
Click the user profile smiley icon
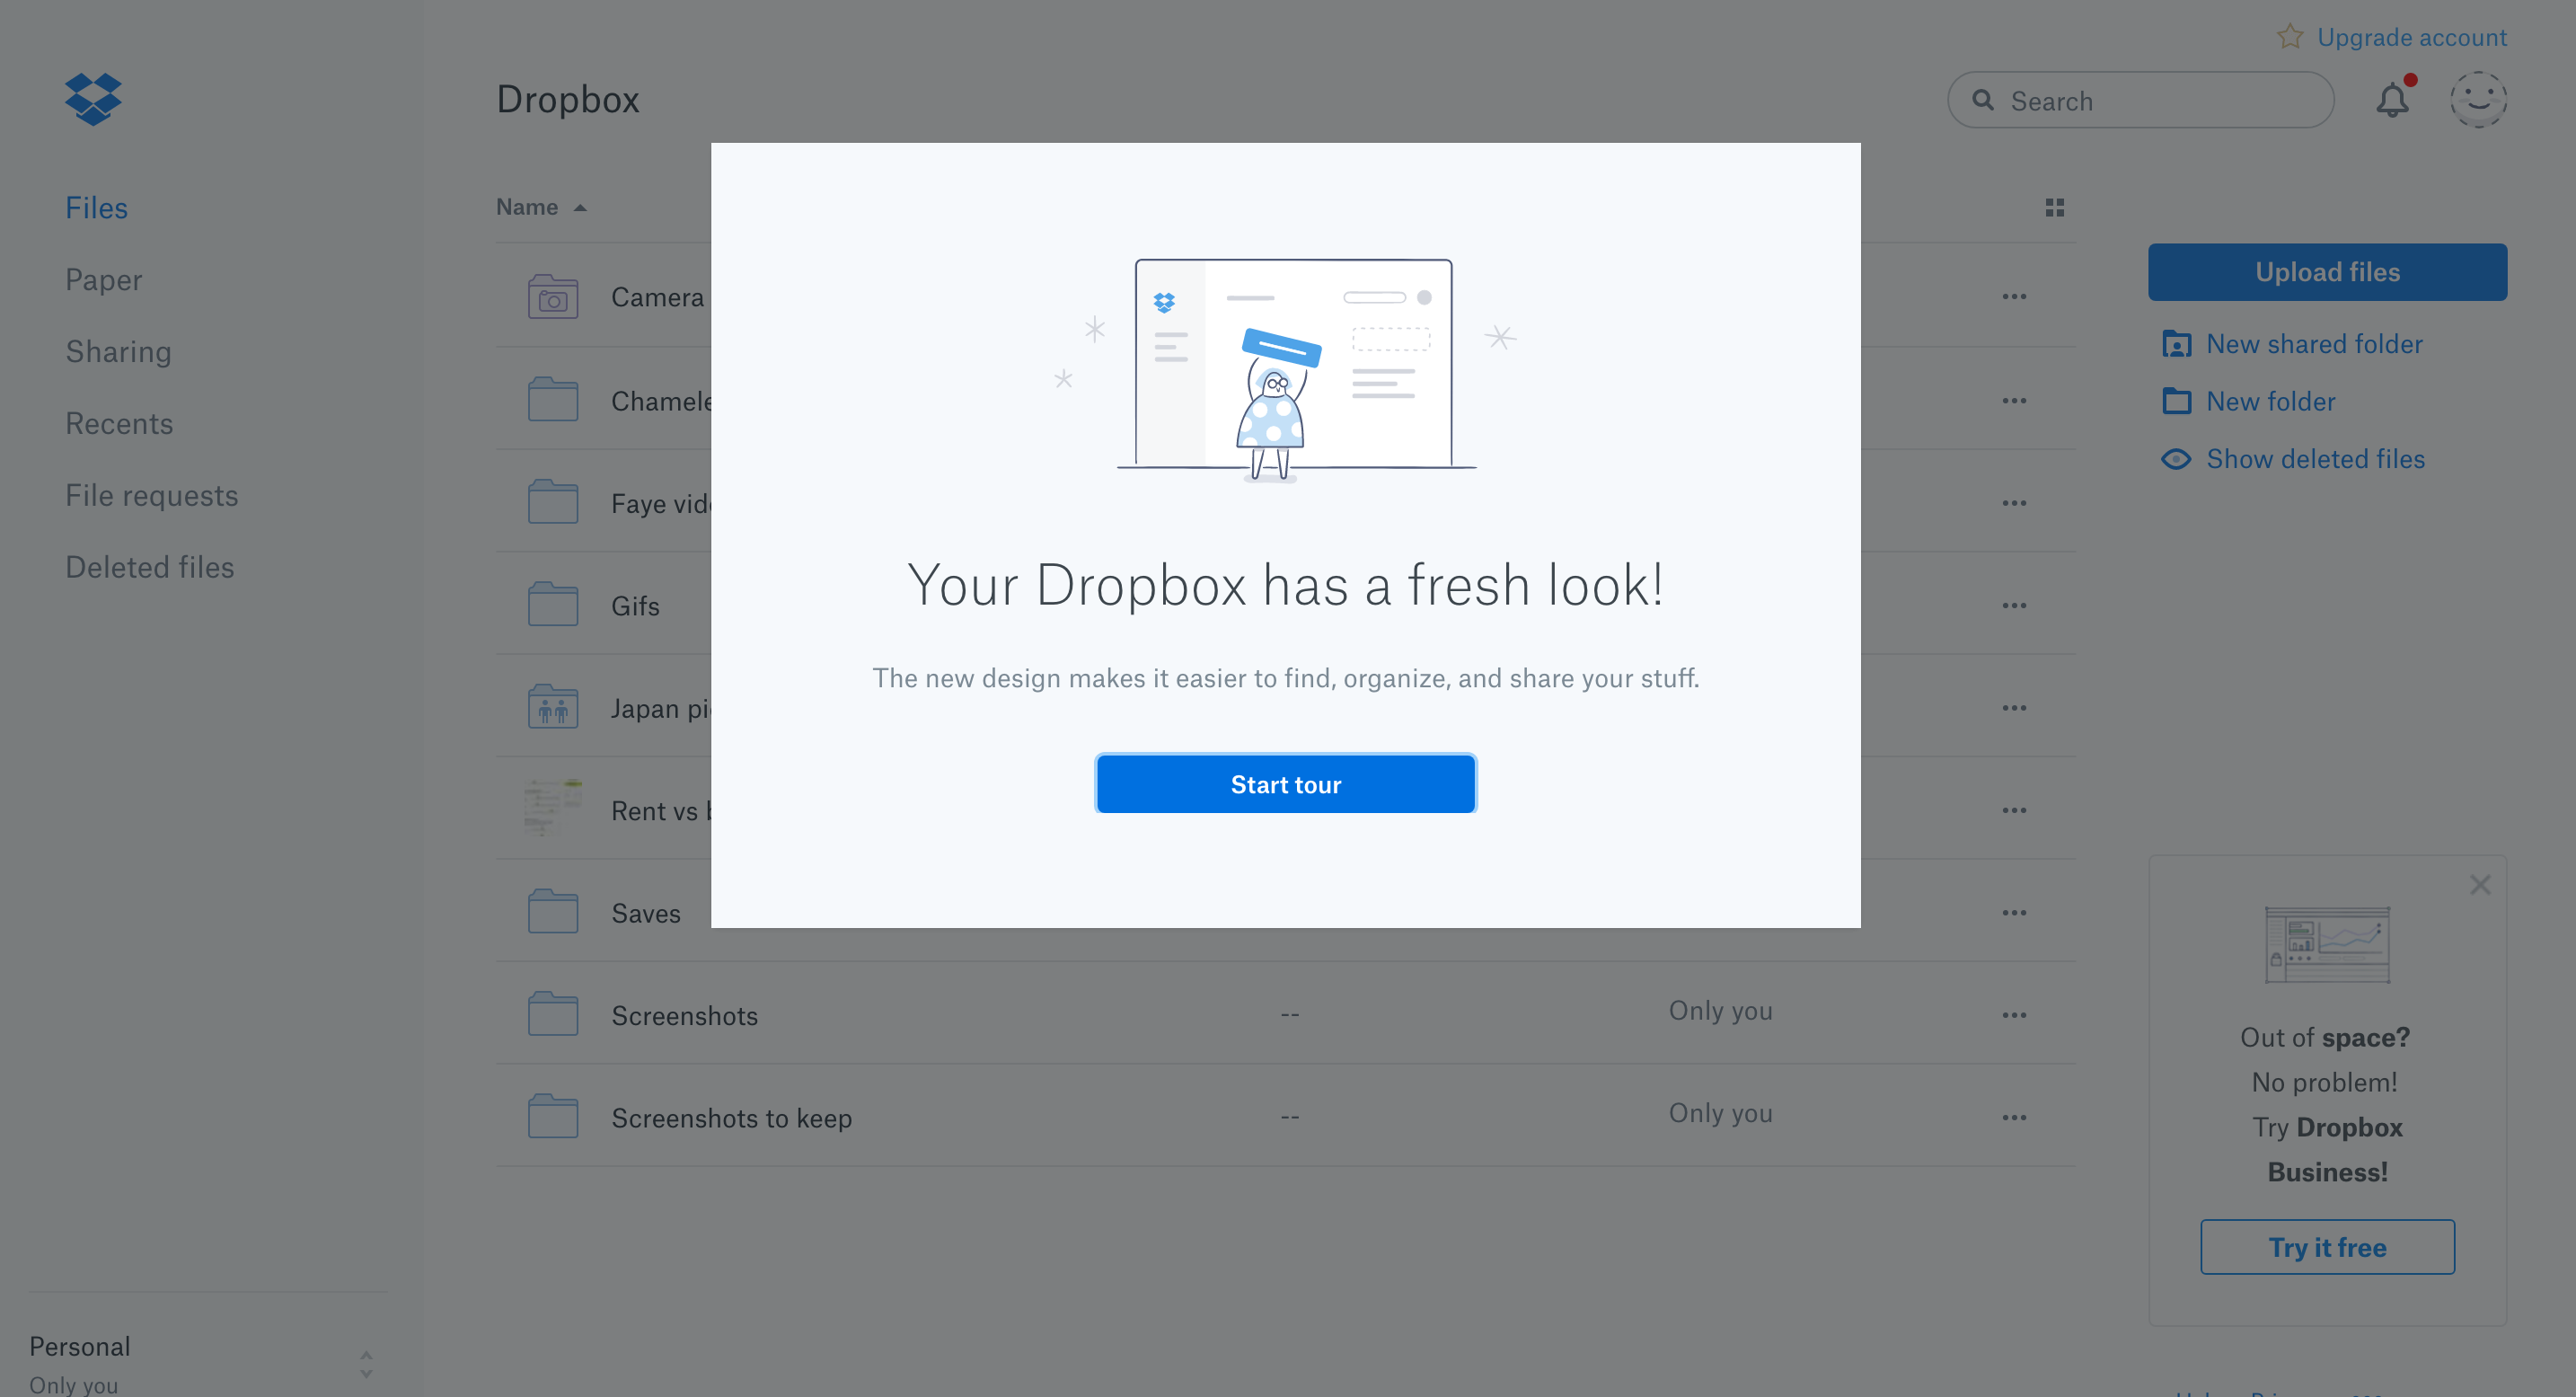pos(2478,98)
